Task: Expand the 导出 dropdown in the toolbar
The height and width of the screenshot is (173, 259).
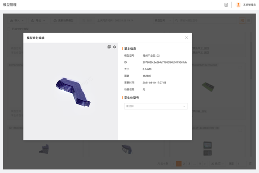Action: (39, 20)
